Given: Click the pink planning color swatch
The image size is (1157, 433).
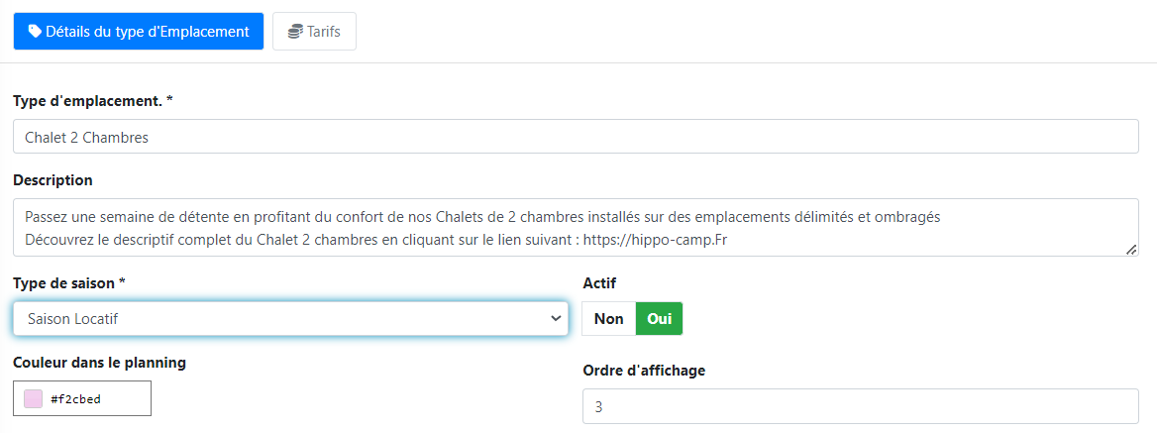Looking at the screenshot, I should [34, 399].
